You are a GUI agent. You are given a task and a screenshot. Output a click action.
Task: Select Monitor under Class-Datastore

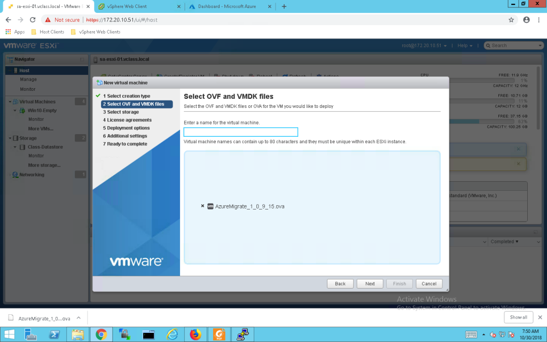(36, 156)
